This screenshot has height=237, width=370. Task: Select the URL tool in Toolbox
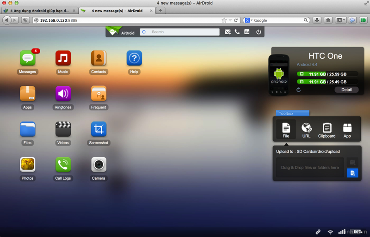tap(306, 130)
